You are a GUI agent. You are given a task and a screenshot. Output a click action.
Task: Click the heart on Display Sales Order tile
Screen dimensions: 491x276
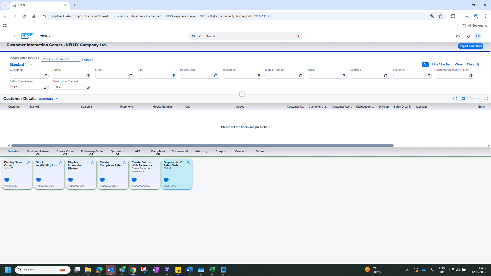pos(7,180)
